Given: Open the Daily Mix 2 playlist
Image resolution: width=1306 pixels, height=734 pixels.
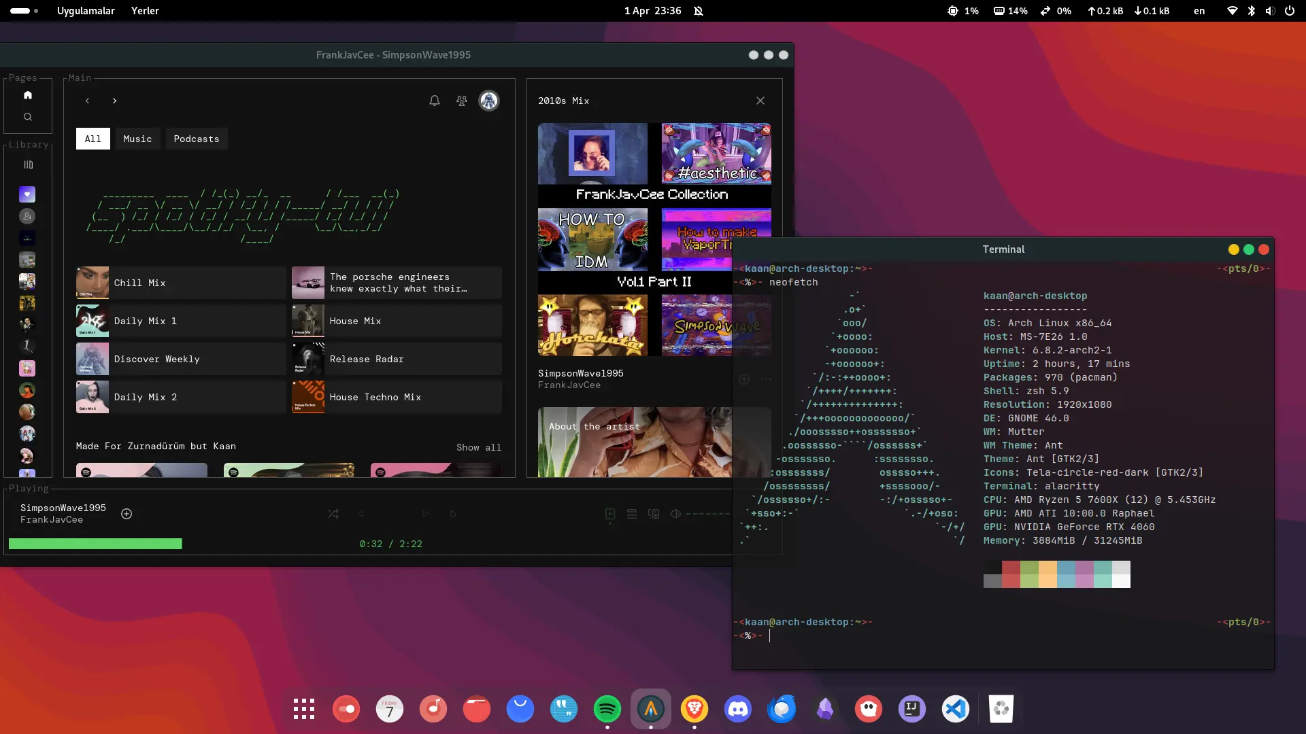Looking at the screenshot, I should click(181, 397).
